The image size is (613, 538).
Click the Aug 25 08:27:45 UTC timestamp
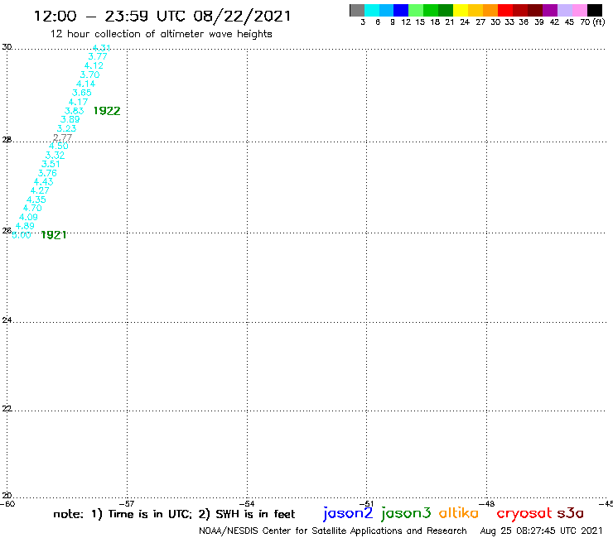point(541,531)
